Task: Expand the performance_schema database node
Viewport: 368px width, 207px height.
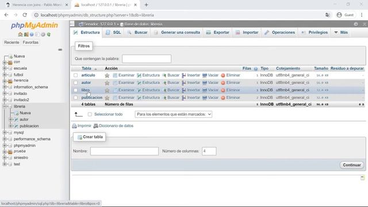Action: [5, 139]
